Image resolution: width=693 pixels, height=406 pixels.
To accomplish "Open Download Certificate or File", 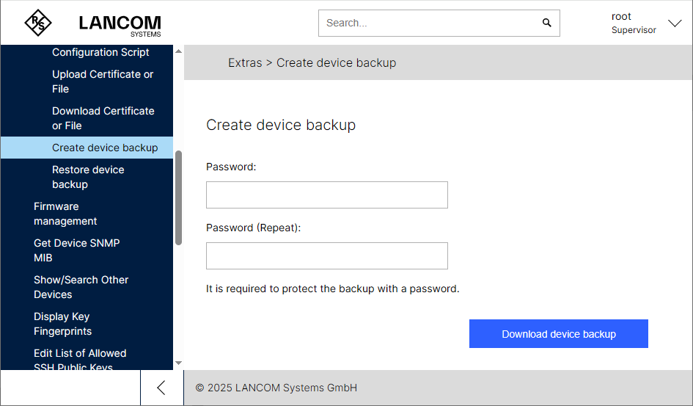I will [x=103, y=118].
